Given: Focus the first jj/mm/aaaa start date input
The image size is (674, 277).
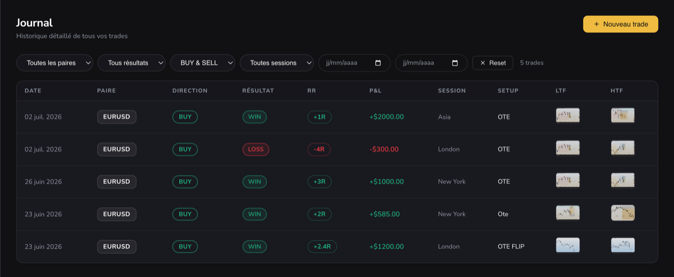Looking at the screenshot, I should (354, 63).
